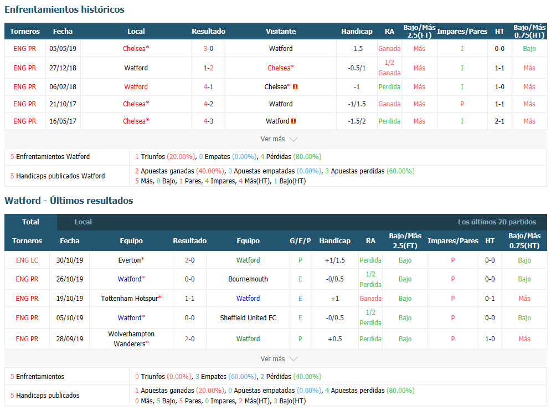
Task: Open result 4-2 from 21/10/17
Action: coord(208,104)
